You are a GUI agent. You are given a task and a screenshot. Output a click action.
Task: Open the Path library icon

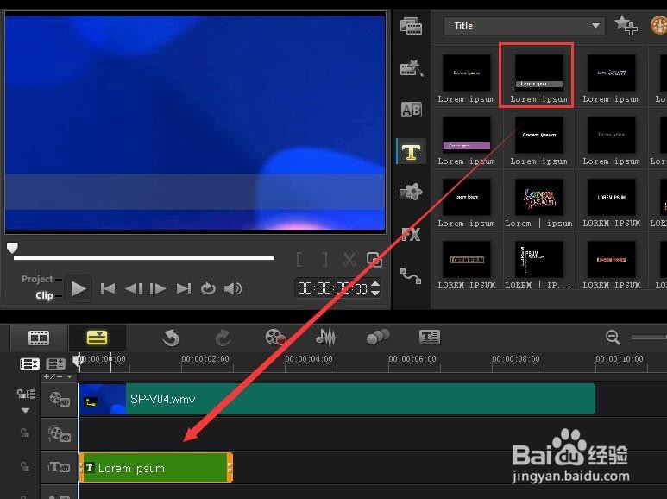click(411, 276)
